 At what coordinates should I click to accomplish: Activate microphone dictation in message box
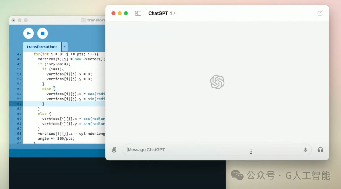click(305, 149)
